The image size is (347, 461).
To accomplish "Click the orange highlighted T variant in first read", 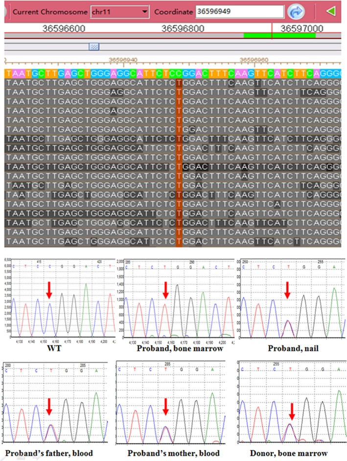I will pyautogui.click(x=179, y=83).
